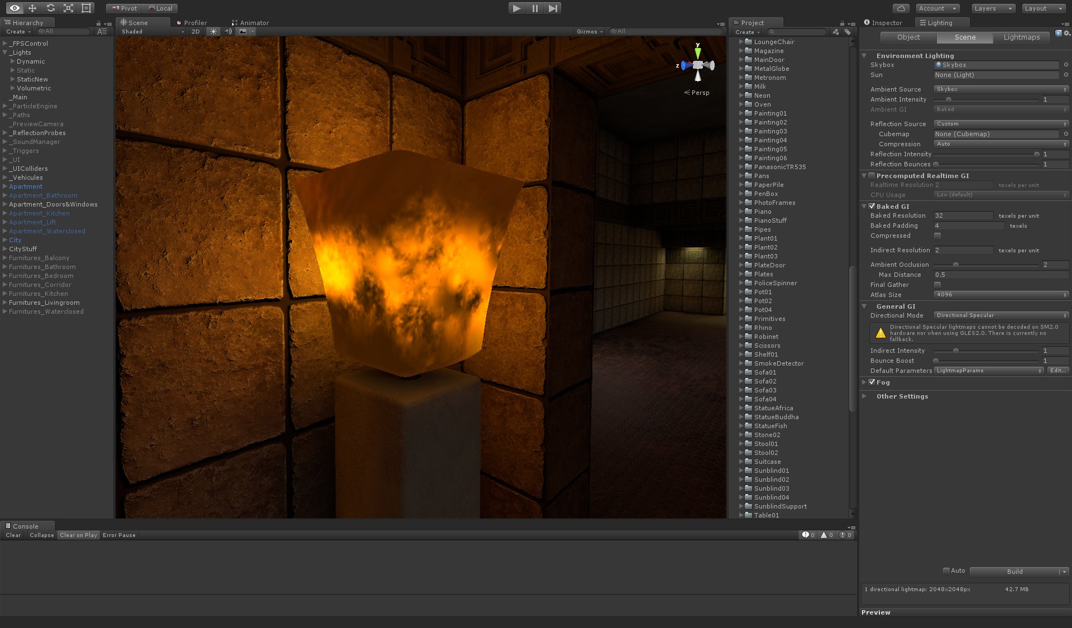The height and width of the screenshot is (628, 1072).
Task: Toggle Console info message count filter
Action: (x=808, y=535)
